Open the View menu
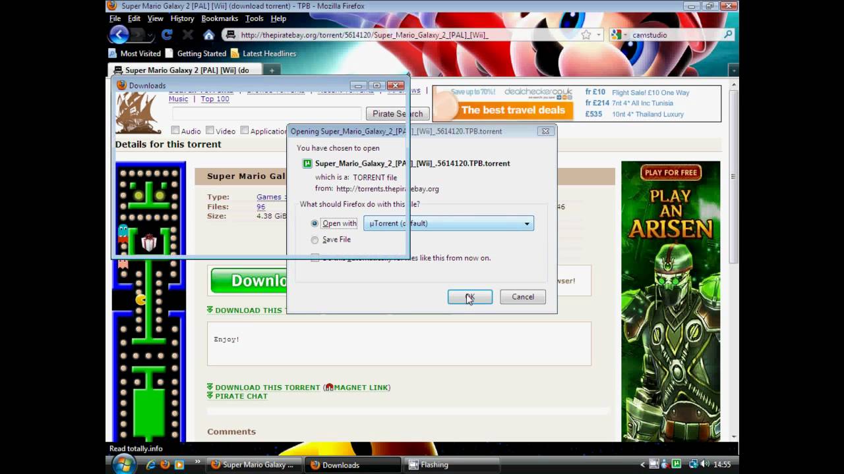Image resolution: width=844 pixels, height=474 pixels. 155,18
